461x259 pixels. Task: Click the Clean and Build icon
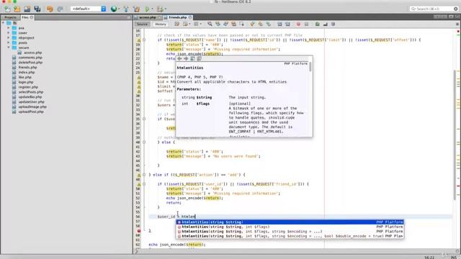(x=136, y=9)
